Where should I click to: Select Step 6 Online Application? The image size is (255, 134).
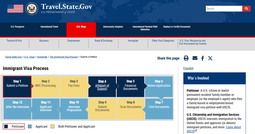click(x=159, y=87)
